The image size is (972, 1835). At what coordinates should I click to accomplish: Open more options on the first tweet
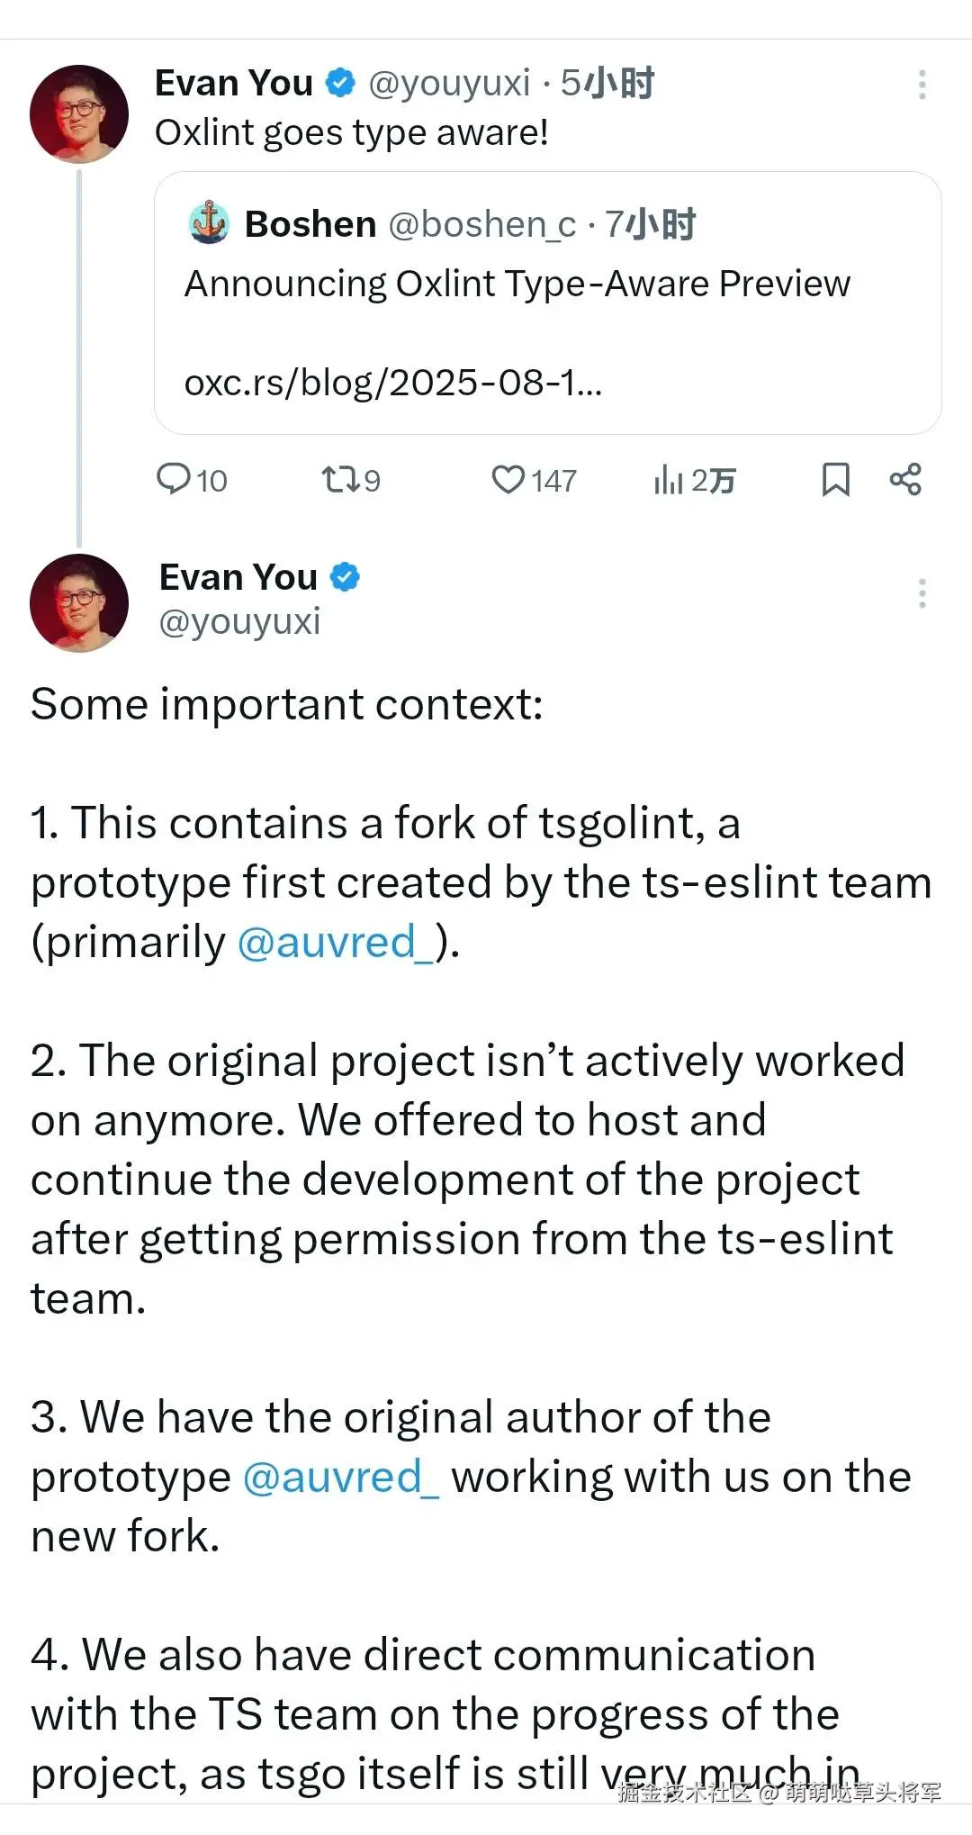point(922,85)
